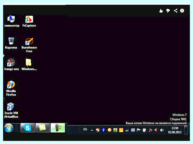Open the clock showing 13:50

[175, 128]
